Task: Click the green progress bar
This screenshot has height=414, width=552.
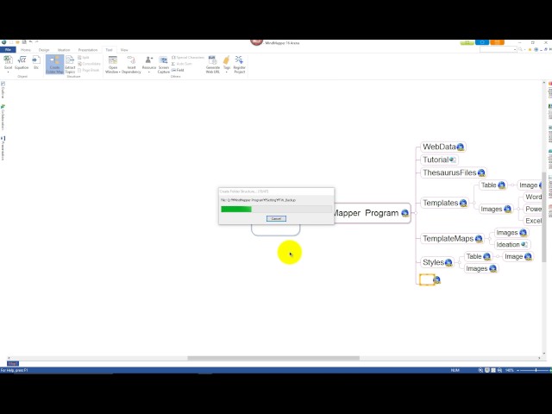Action: 236,209
